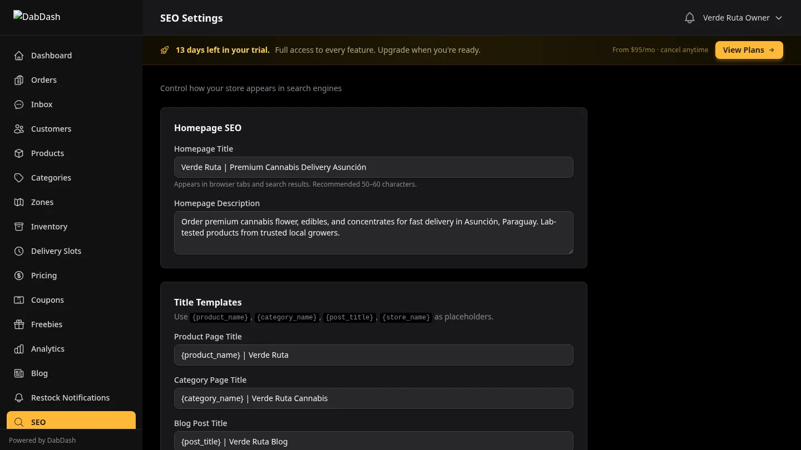Select the Restock Notifications entry
Image resolution: width=801 pixels, height=450 pixels.
tap(70, 398)
